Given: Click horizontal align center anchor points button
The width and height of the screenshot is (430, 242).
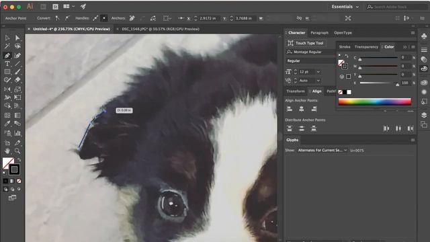Looking at the screenshot, I should 302,109.
